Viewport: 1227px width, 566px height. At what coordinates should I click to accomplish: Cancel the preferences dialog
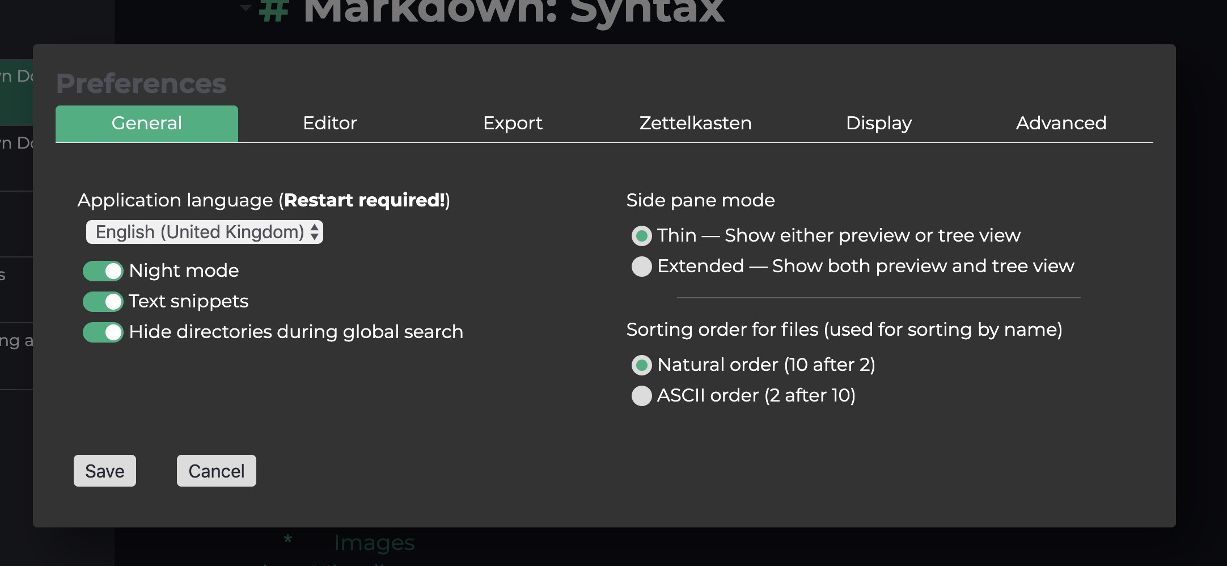(x=217, y=471)
